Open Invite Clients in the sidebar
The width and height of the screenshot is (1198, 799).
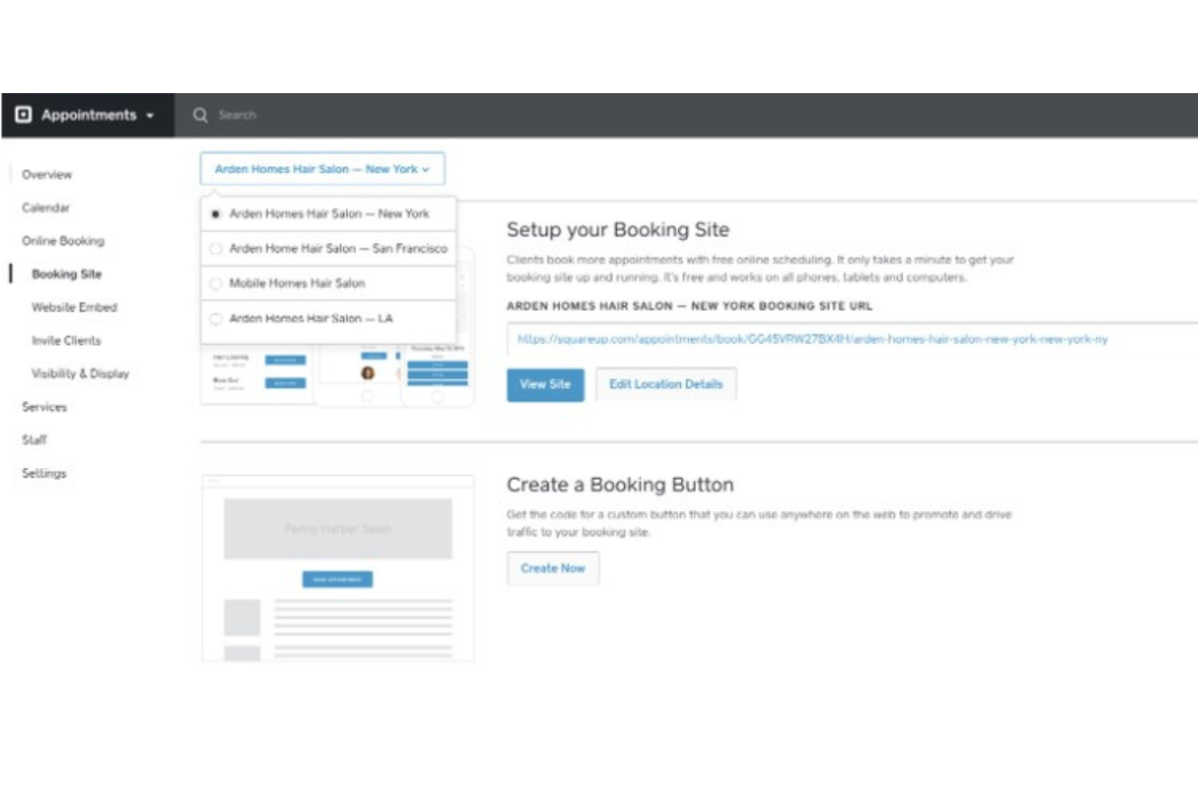pos(66,340)
